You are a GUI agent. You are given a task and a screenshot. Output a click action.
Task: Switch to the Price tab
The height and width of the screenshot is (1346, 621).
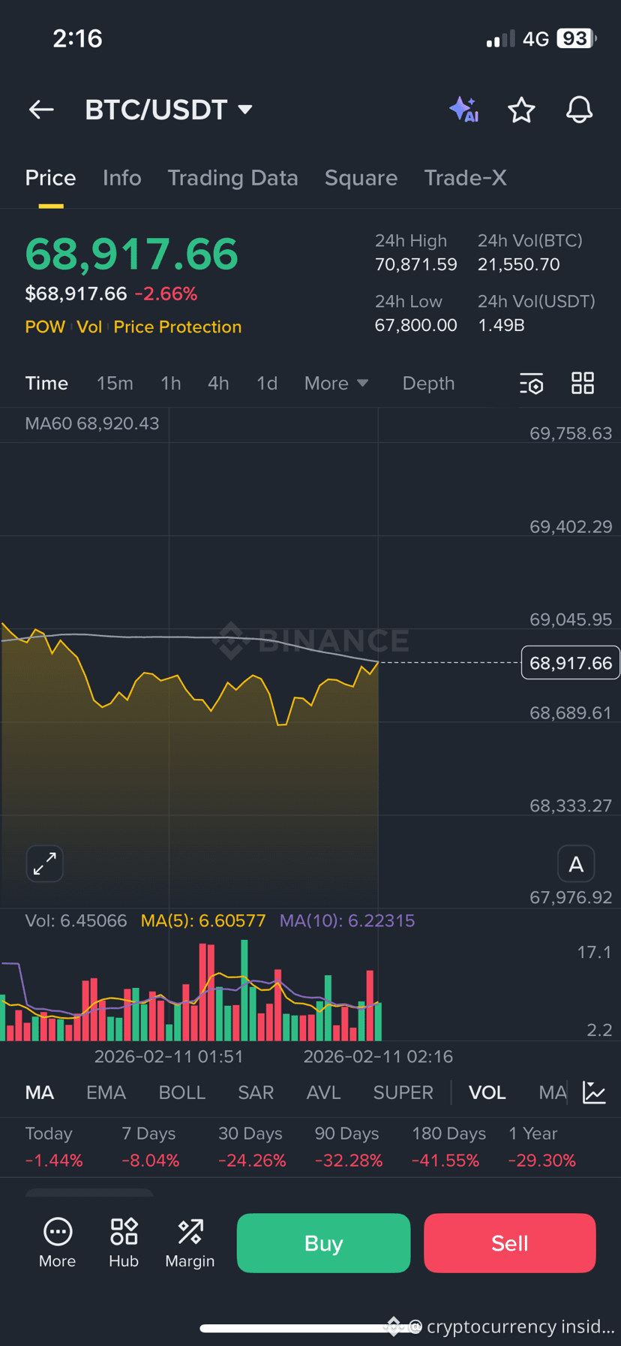click(50, 178)
